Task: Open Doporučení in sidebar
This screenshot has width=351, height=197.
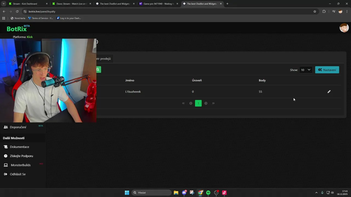Action: [18, 127]
